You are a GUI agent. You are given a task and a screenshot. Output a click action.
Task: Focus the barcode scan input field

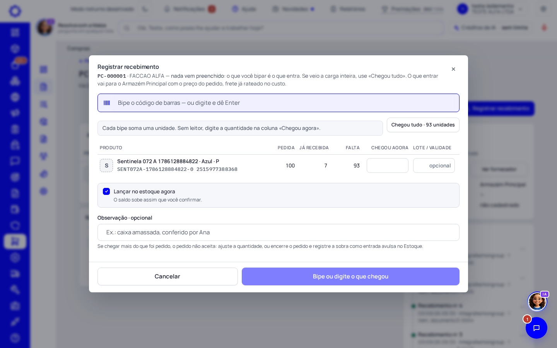(x=278, y=103)
